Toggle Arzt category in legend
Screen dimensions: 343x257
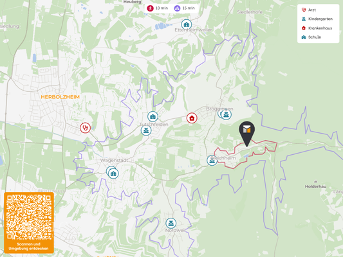309,10
